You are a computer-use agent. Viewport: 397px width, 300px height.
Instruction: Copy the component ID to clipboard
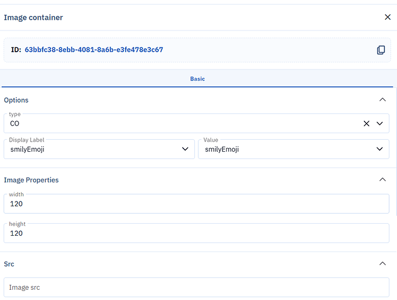coord(381,50)
